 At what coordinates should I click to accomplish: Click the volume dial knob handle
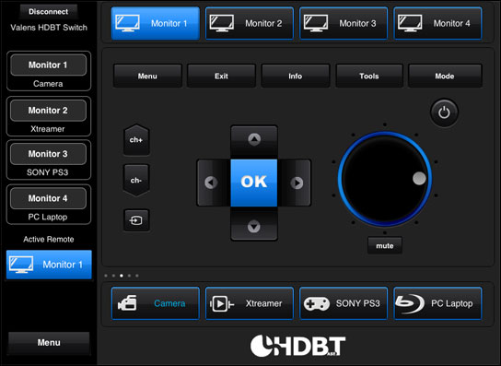419,179
